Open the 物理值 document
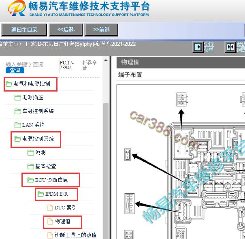 (62, 222)
